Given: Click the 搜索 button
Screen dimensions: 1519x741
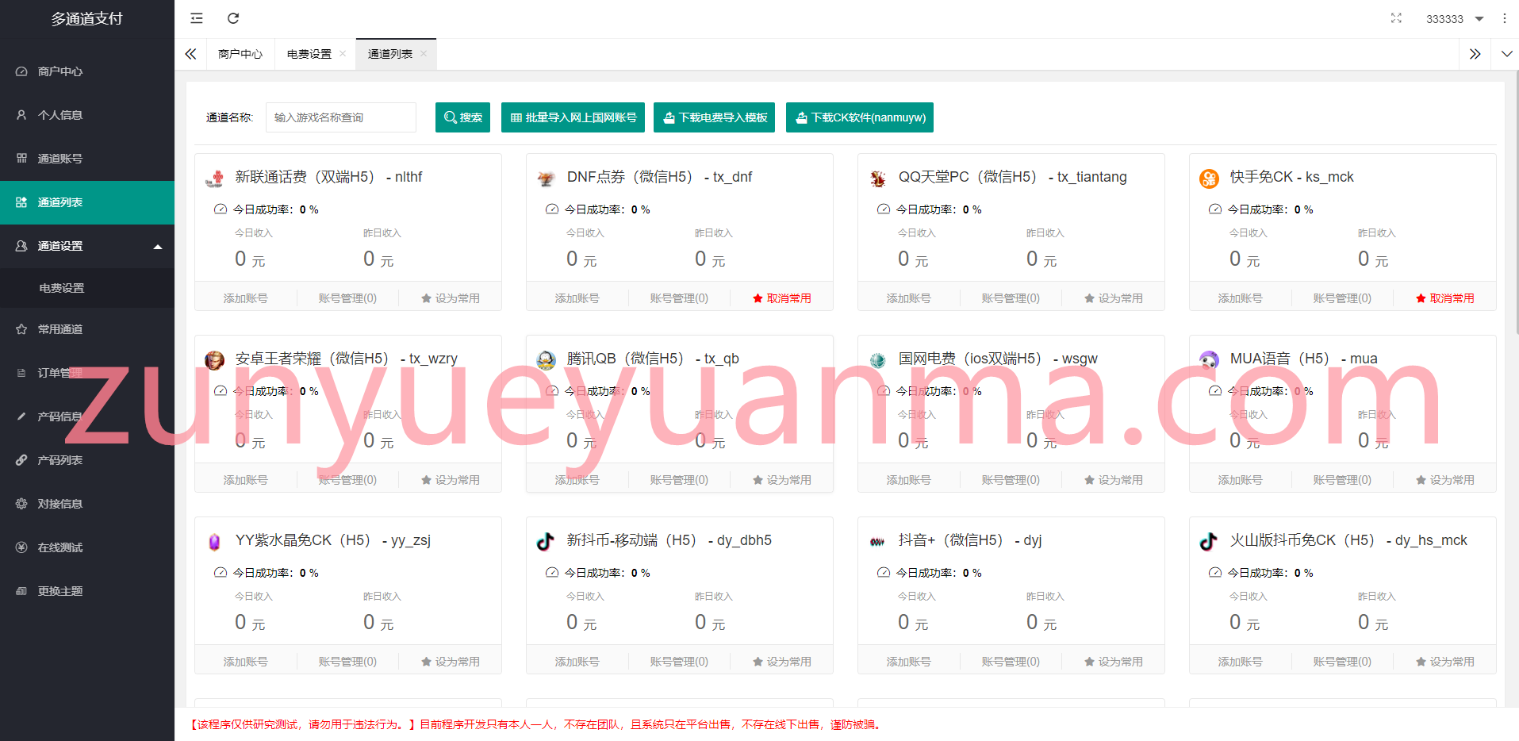Looking at the screenshot, I should 462,117.
